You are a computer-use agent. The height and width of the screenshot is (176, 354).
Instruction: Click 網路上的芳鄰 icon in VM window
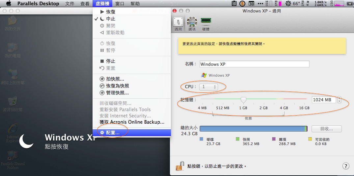pos(13,77)
